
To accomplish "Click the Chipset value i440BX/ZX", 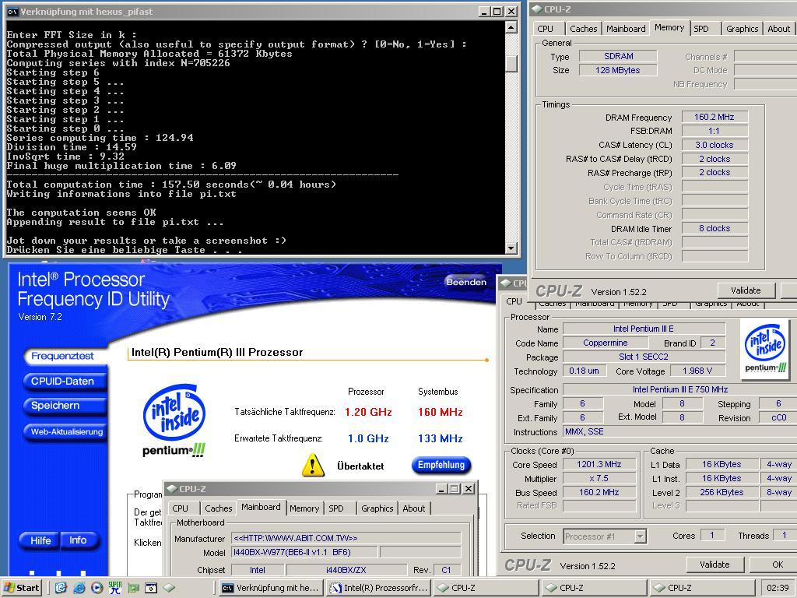I will (x=346, y=570).
